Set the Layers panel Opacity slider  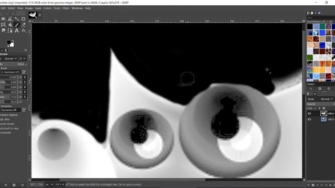320,104
